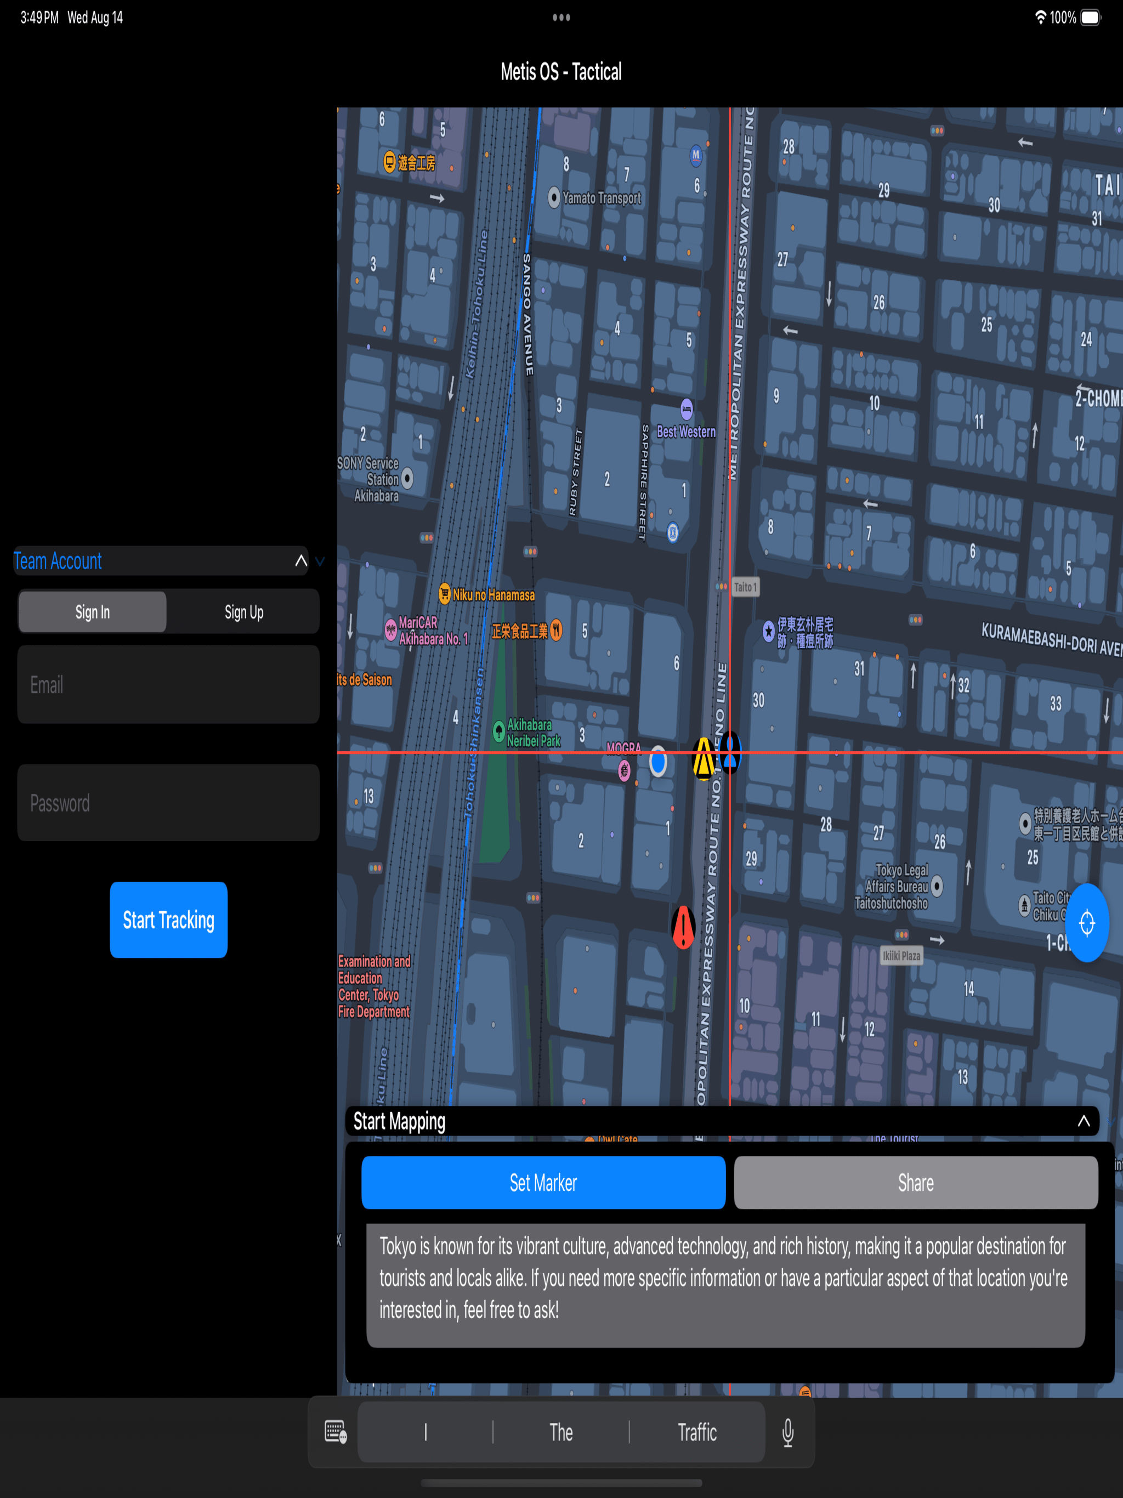Tap Keihin-Tohoku Line railway label

point(476,303)
